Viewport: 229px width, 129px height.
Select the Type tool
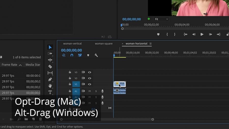(50, 92)
